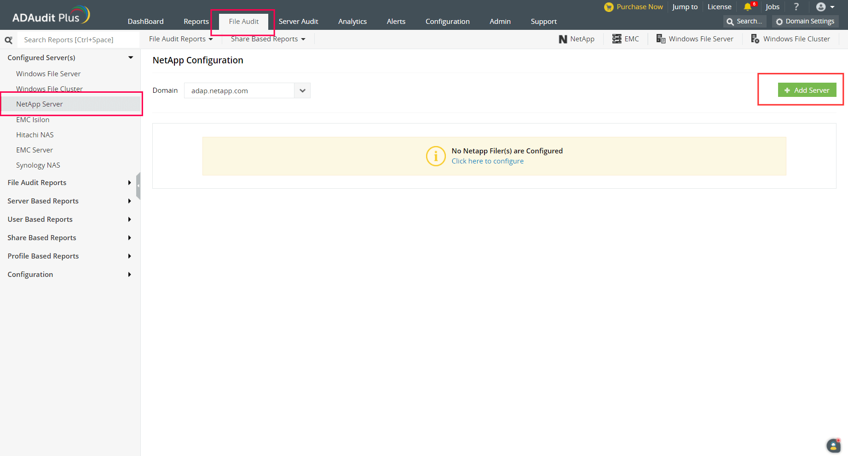Open the help question mark icon

pyautogui.click(x=796, y=7)
